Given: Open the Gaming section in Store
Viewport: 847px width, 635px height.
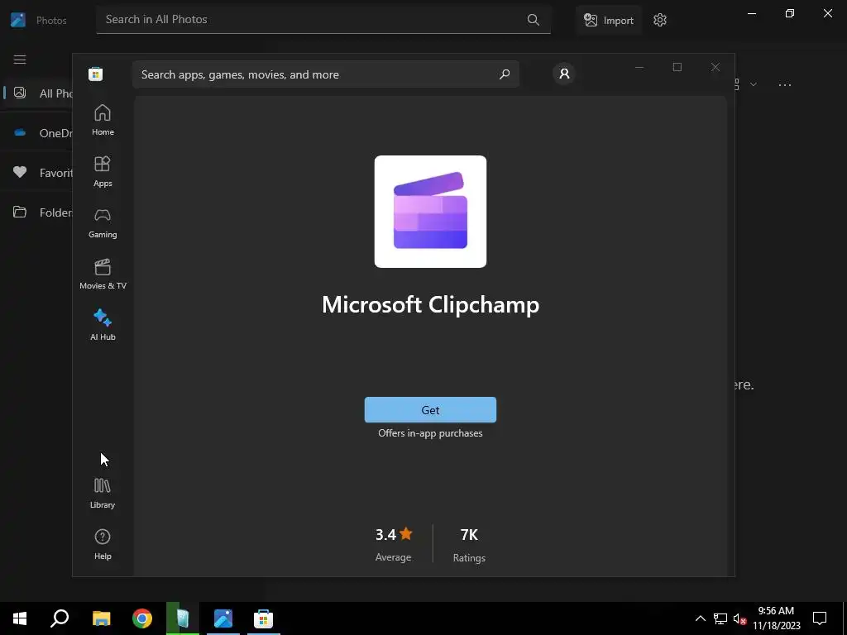Looking at the screenshot, I should pos(103,222).
